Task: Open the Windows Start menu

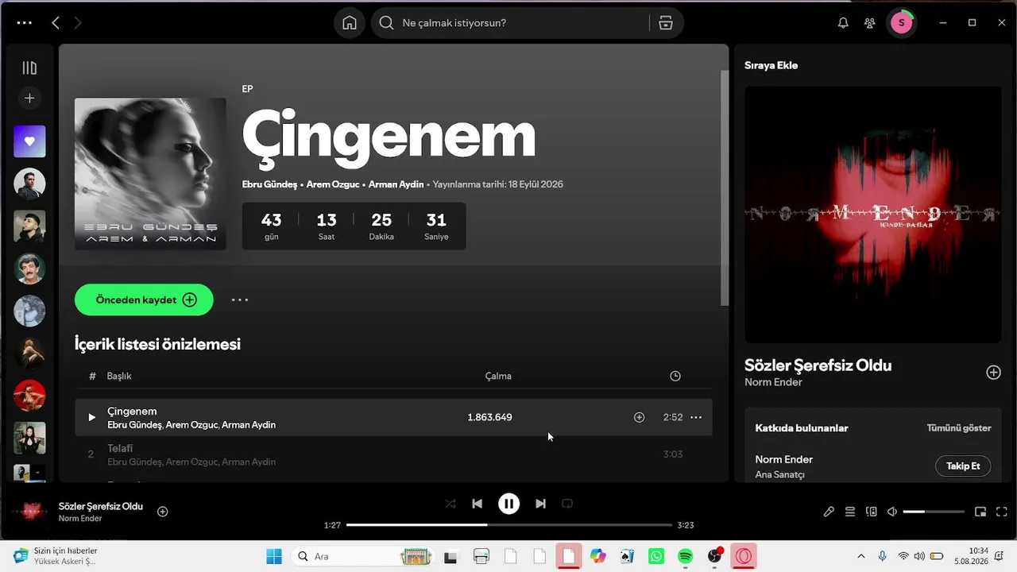Action: pos(274,556)
